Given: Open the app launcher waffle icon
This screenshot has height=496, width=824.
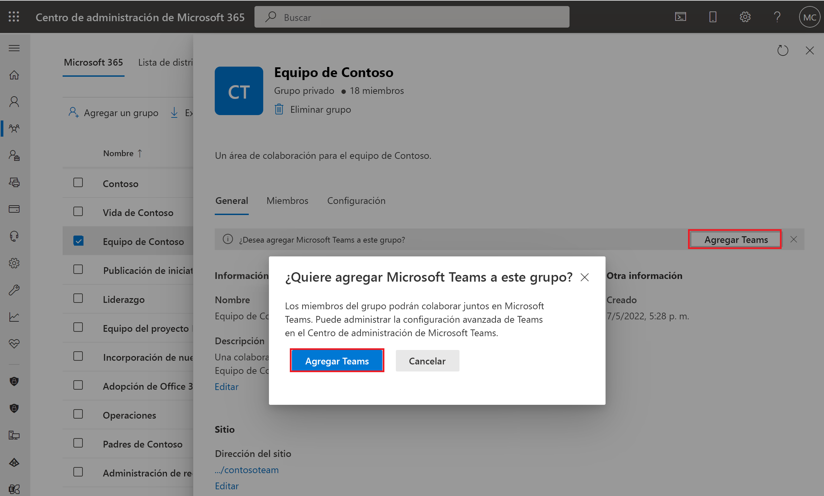Looking at the screenshot, I should 14,17.
